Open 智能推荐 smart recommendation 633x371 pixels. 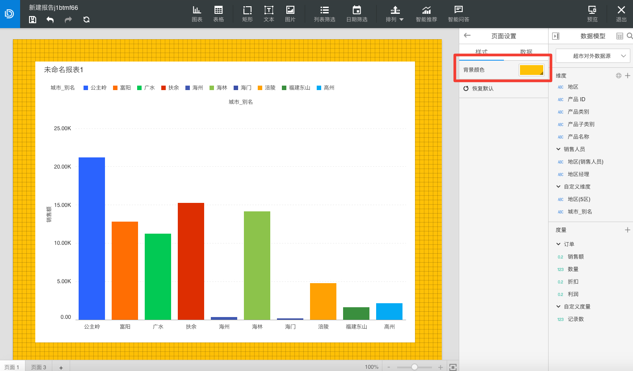427,14
